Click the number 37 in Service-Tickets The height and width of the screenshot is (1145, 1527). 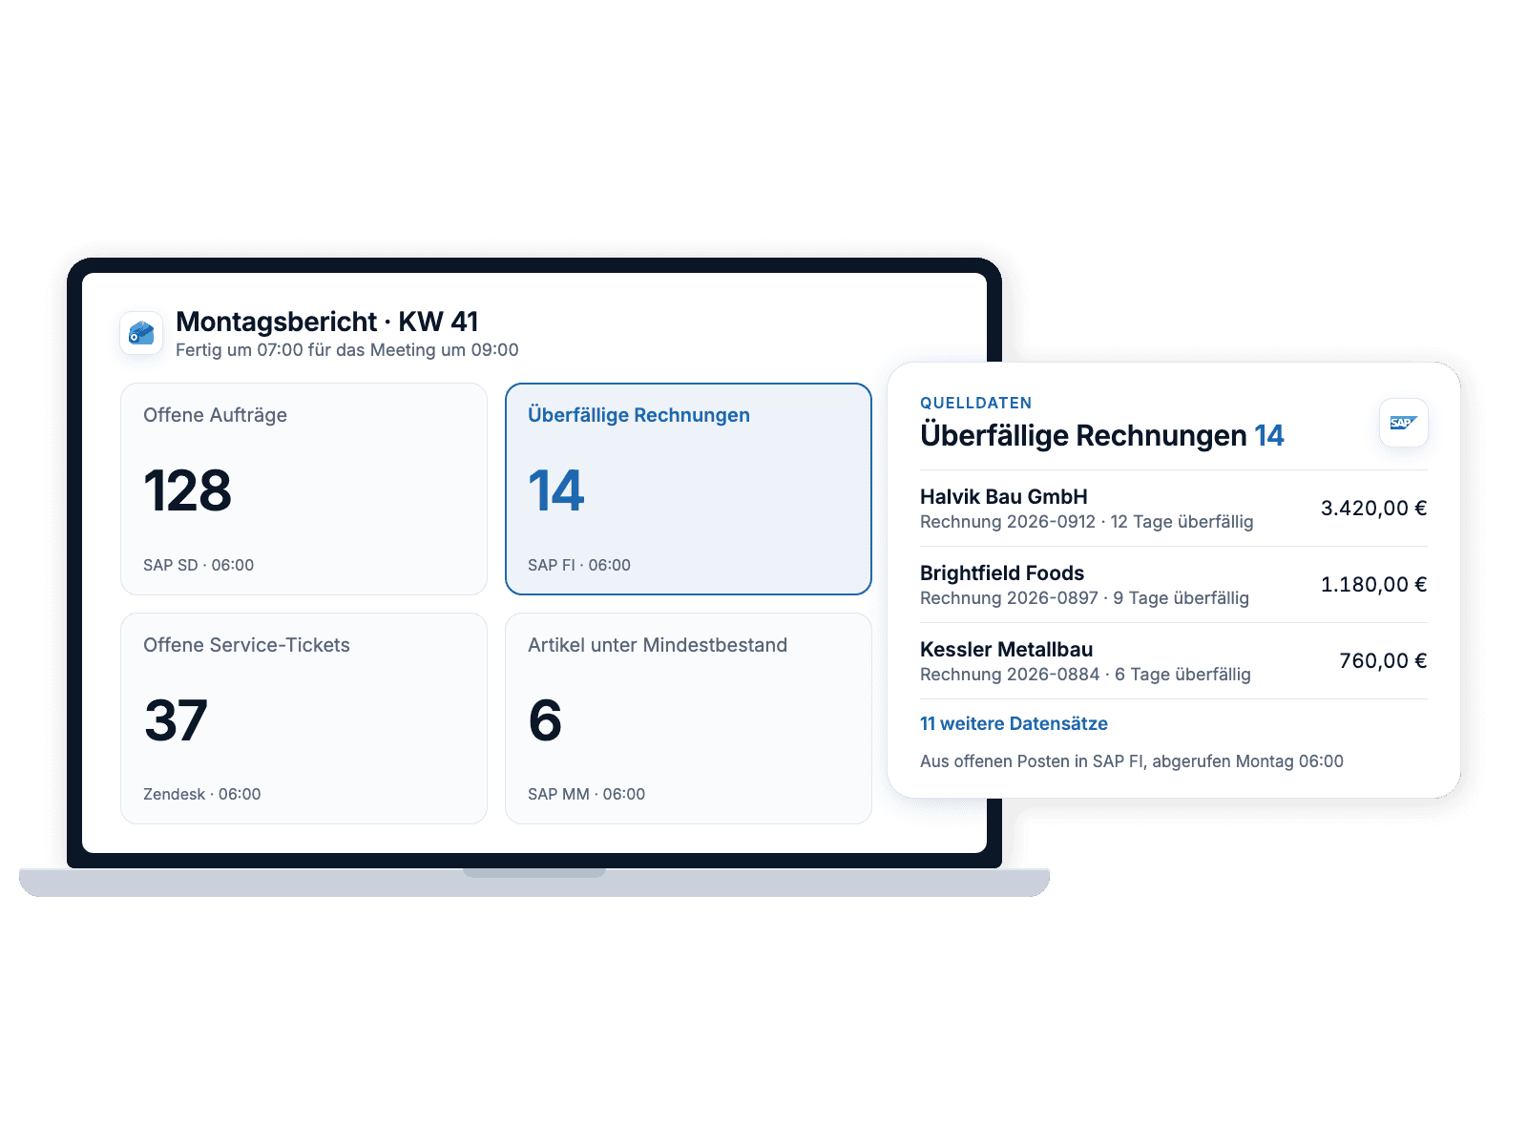tap(177, 720)
